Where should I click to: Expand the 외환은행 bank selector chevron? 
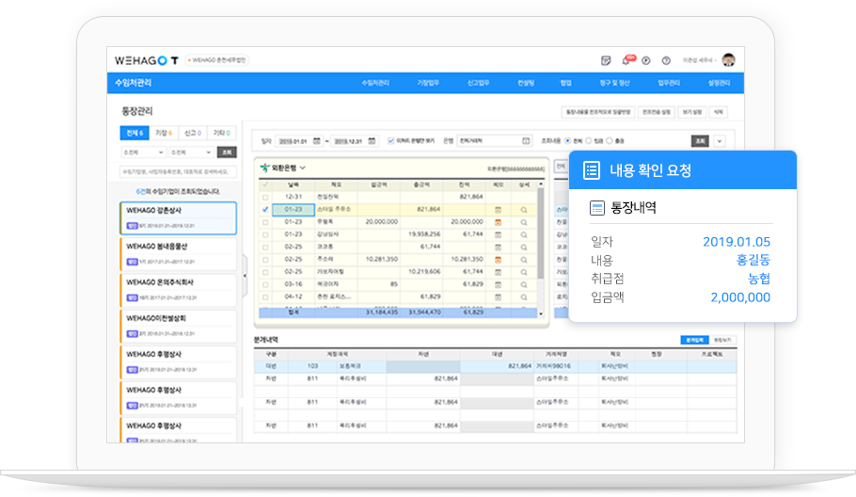(303, 168)
